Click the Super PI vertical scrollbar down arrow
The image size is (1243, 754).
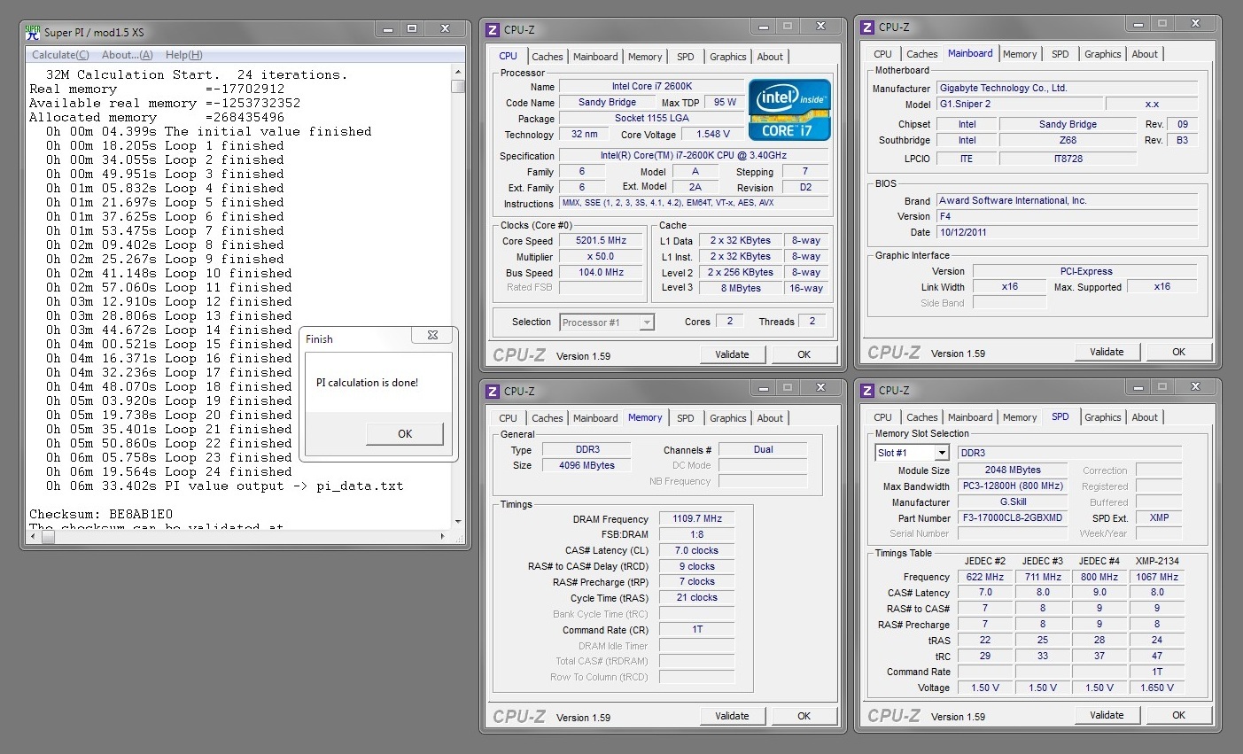458,522
